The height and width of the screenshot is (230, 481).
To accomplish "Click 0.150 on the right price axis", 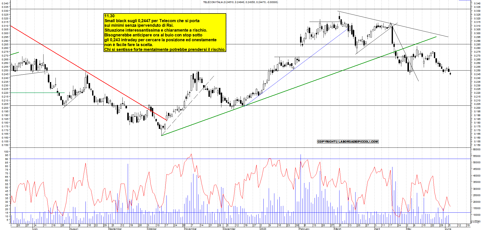I will tap(477, 145).
